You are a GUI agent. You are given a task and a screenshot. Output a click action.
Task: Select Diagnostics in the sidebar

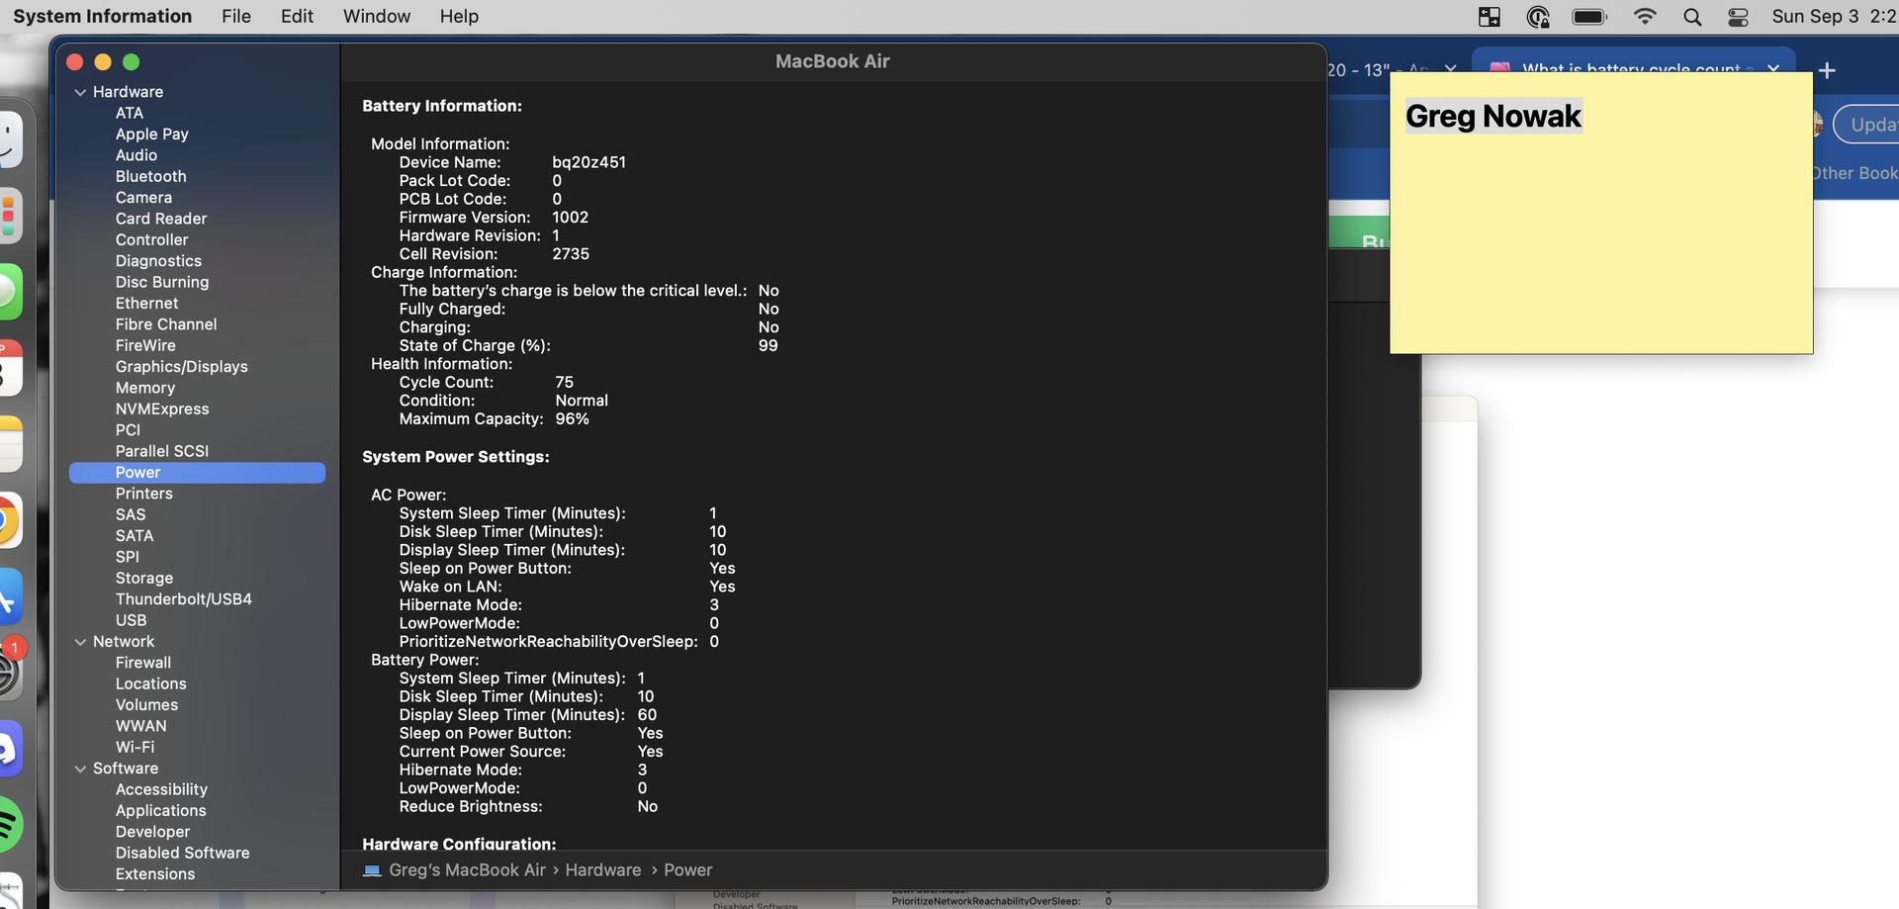click(x=158, y=261)
